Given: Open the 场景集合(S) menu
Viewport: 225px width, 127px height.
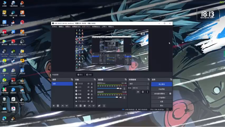Looking at the screenshot, I should 96,27.
